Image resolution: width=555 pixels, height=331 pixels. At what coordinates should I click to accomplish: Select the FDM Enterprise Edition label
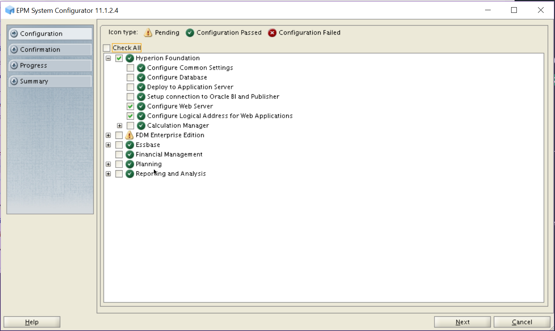[x=170, y=135]
